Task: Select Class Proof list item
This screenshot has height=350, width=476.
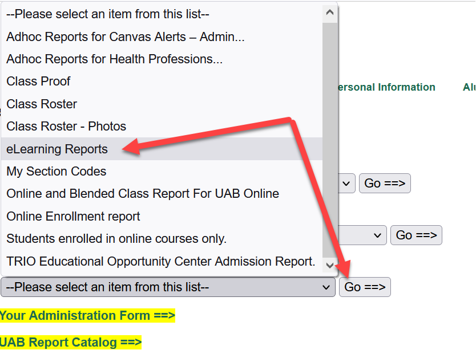Action: click(38, 82)
